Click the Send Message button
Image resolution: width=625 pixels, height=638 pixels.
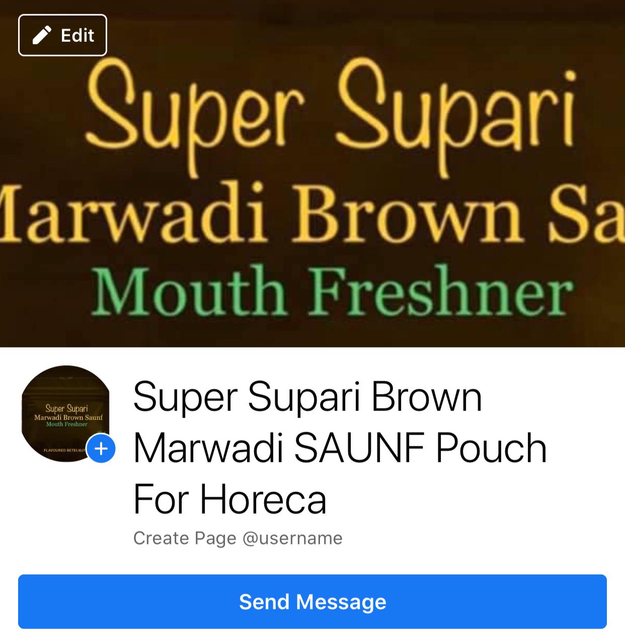pos(312,602)
